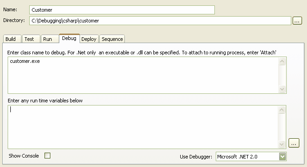Image resolution: width=307 pixels, height=167 pixels.
Task: Browse for directory with ellipsis button
Action: [297, 21]
